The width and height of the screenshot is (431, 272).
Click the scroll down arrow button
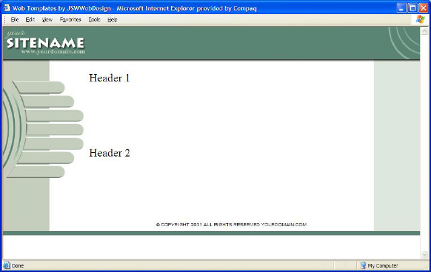pyautogui.click(x=425, y=254)
